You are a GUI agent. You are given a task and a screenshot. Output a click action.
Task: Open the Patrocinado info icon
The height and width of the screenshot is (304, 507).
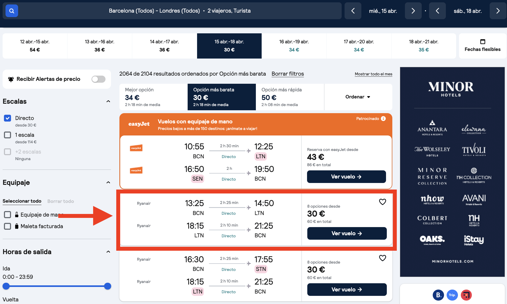coord(383,119)
